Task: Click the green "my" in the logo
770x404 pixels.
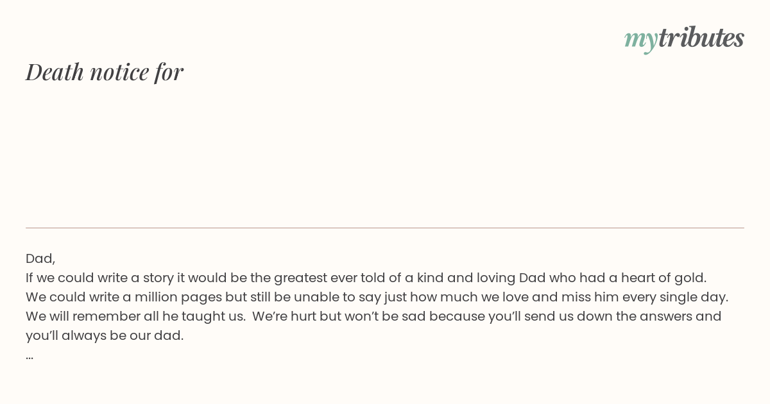Action: (x=640, y=39)
